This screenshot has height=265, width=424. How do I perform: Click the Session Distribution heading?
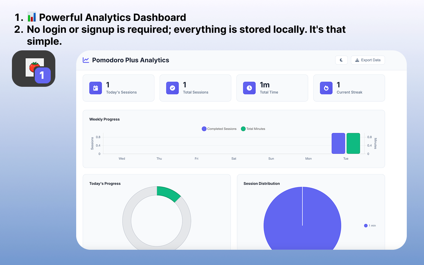[x=262, y=184]
